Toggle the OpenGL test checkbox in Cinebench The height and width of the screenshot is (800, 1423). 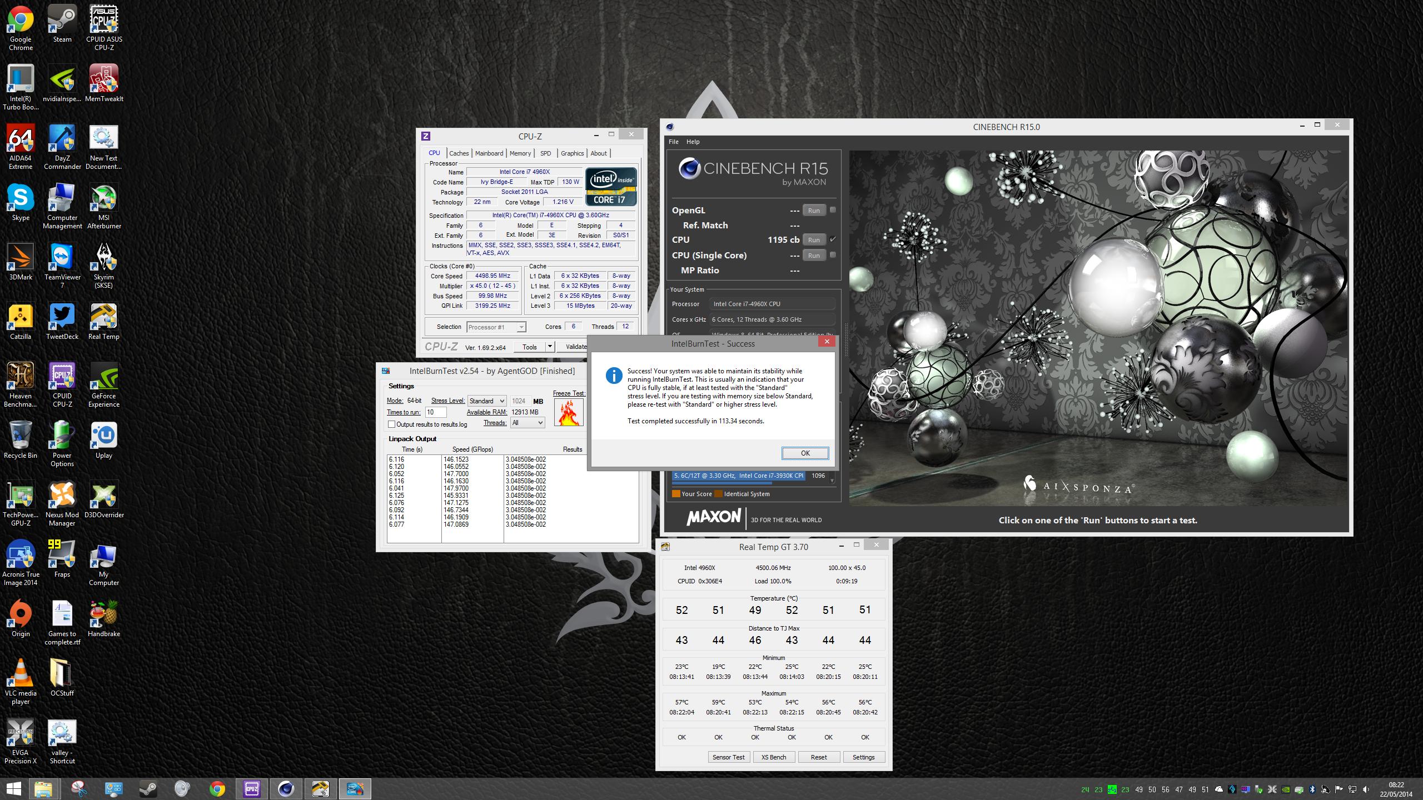tap(833, 210)
